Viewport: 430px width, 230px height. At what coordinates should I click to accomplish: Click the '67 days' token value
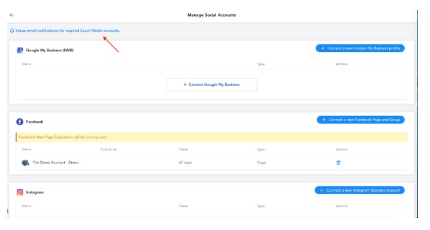tap(185, 162)
